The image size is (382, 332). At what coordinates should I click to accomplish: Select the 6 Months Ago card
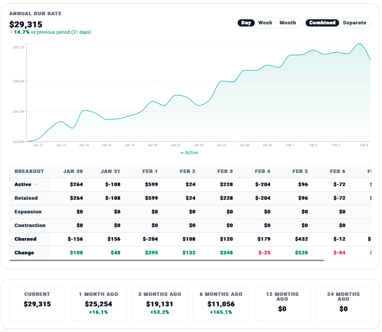(x=221, y=304)
